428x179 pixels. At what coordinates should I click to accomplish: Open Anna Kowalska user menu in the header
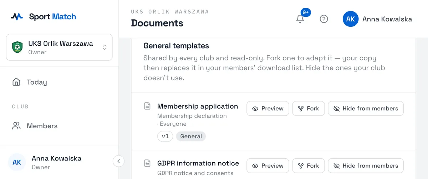tap(377, 19)
